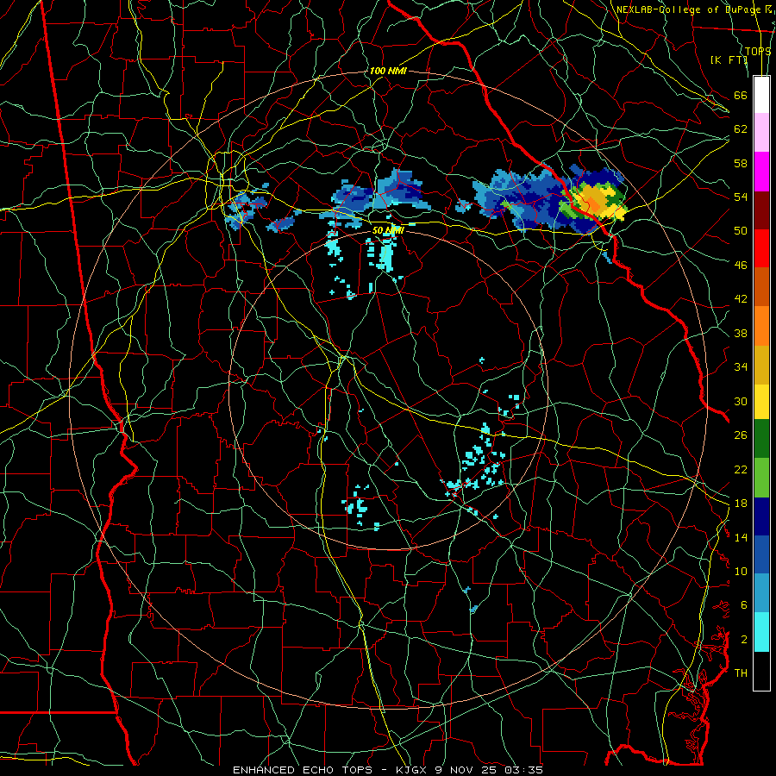The height and width of the screenshot is (776, 776).
Task: Click the legend value "22"
Action: click(x=741, y=469)
